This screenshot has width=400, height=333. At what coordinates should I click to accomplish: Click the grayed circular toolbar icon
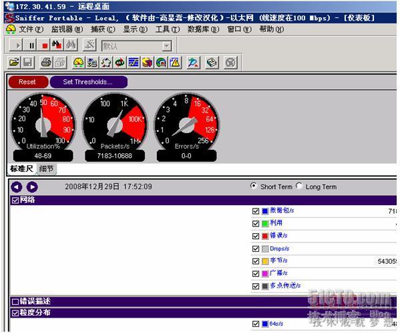(x=230, y=62)
